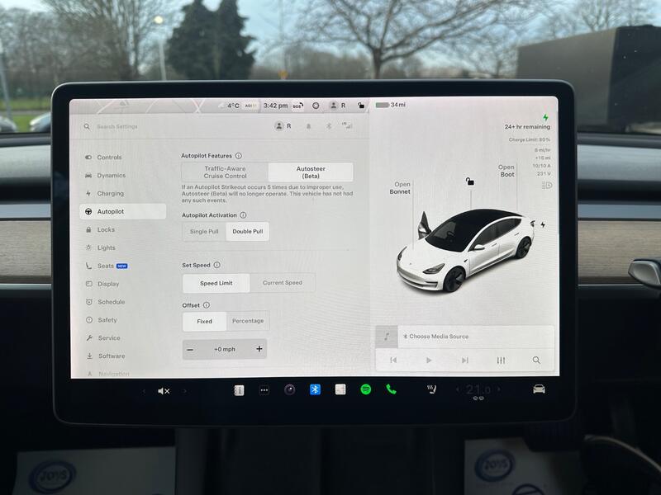Tap the LTE signal strength icon
This screenshot has width=661, height=495.
tap(347, 125)
